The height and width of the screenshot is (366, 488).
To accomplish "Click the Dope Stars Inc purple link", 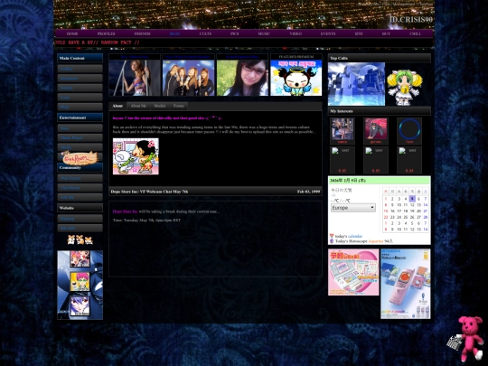I will (125, 211).
